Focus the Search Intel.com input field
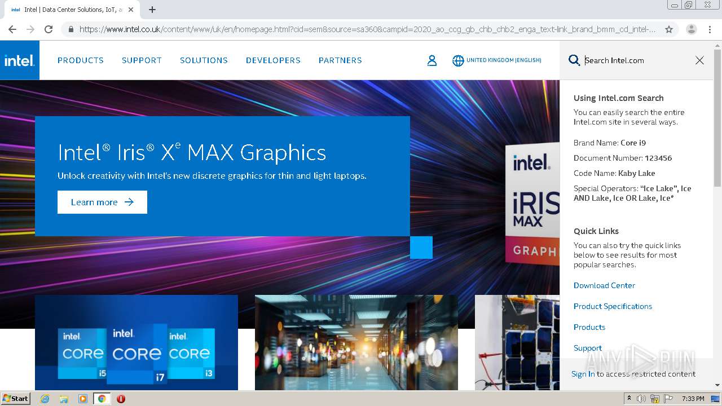This screenshot has height=406, width=722. 637,60
